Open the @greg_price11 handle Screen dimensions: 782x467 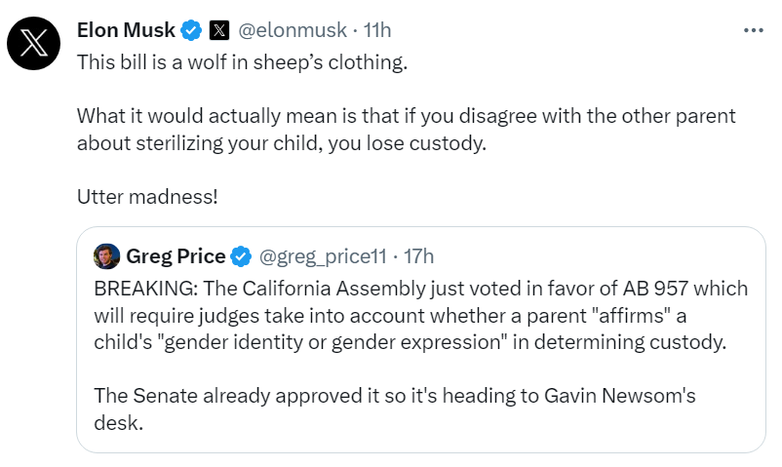[323, 256]
